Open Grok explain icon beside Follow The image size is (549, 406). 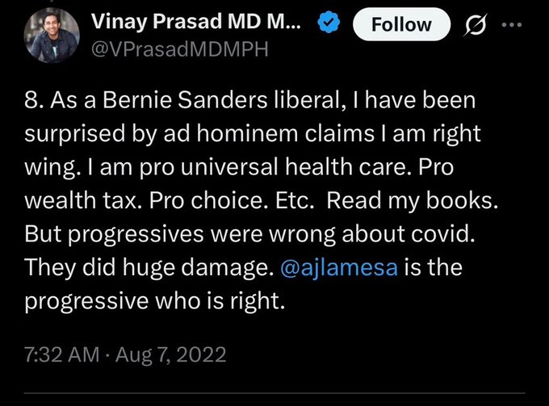pyautogui.click(x=476, y=25)
